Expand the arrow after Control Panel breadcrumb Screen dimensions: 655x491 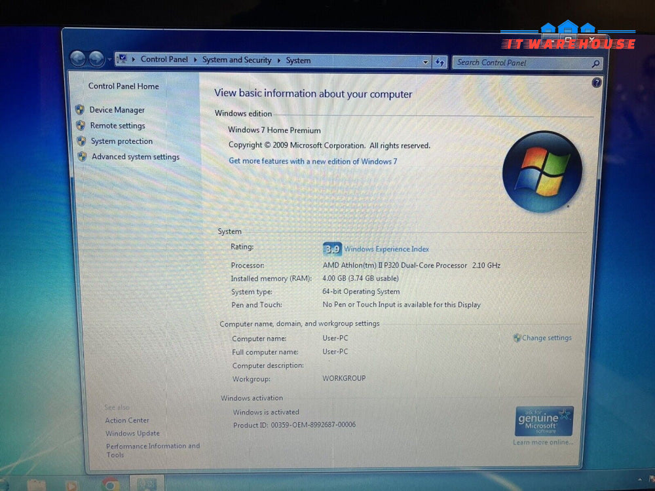[195, 60]
